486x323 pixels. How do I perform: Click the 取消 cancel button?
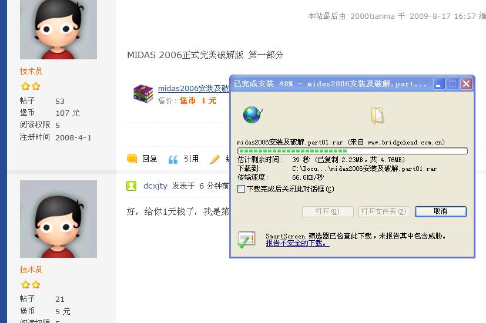pyautogui.click(x=440, y=211)
